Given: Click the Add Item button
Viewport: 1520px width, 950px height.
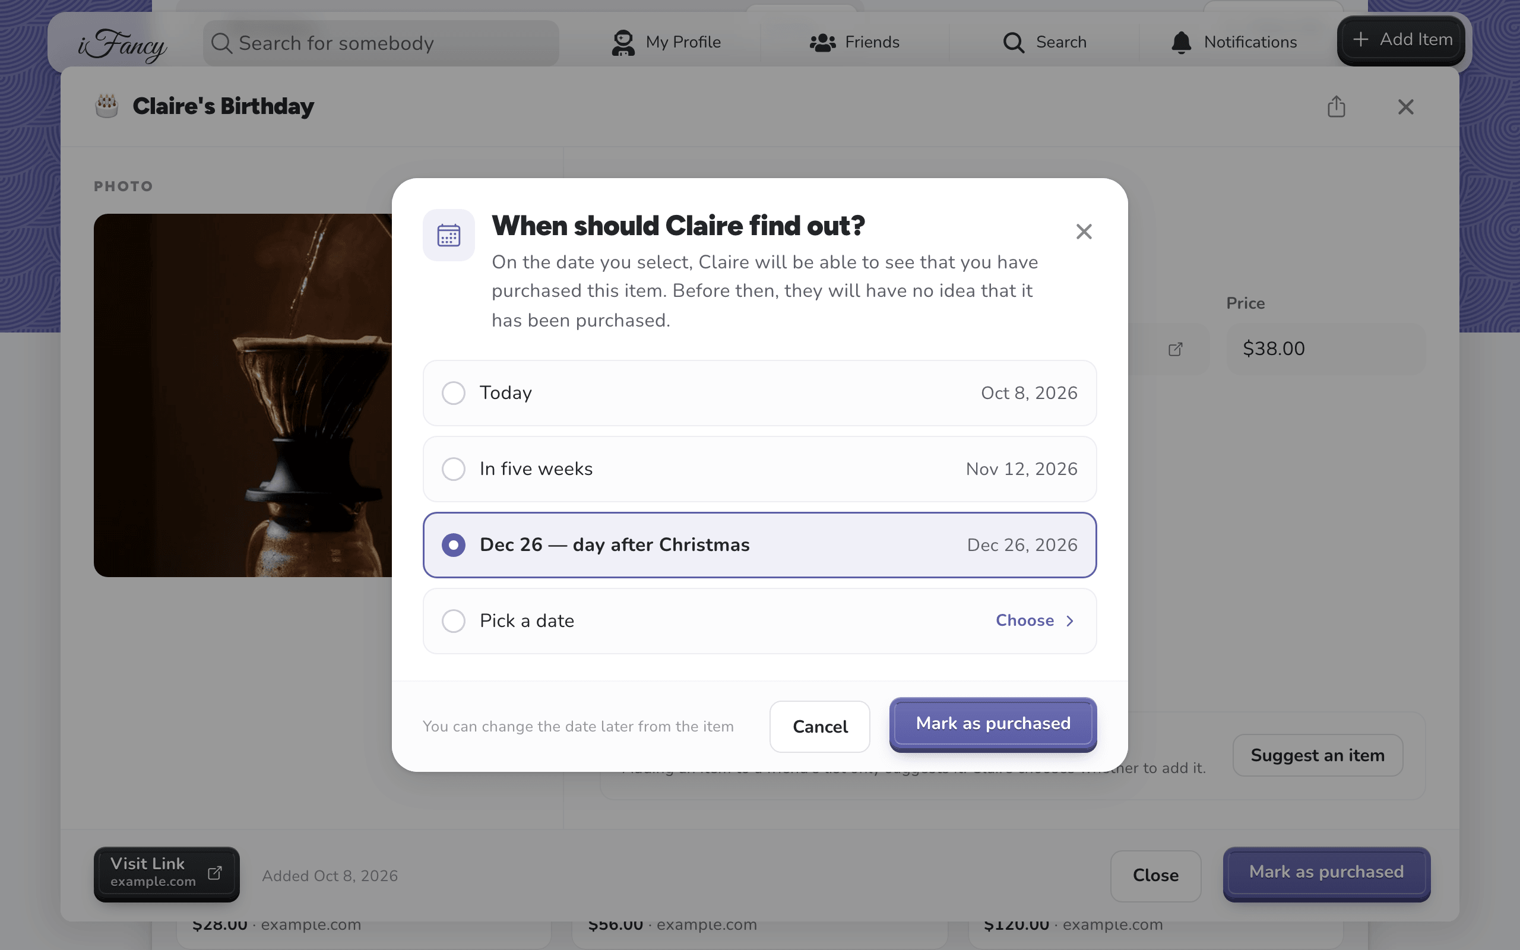Looking at the screenshot, I should click(1401, 40).
